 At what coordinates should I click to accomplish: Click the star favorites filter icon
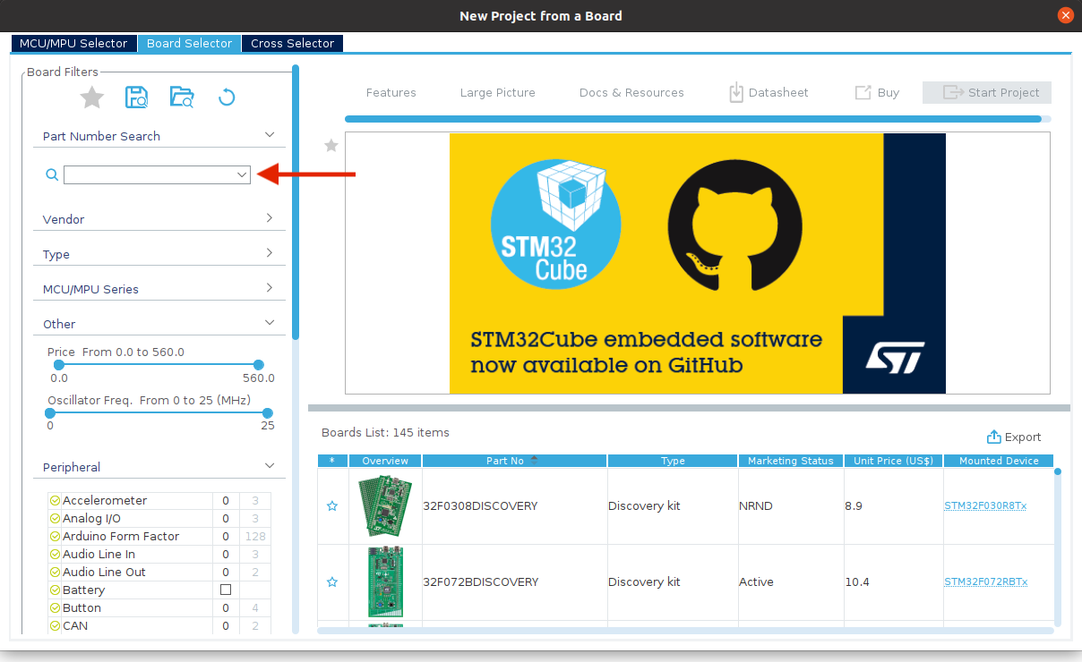[91, 97]
